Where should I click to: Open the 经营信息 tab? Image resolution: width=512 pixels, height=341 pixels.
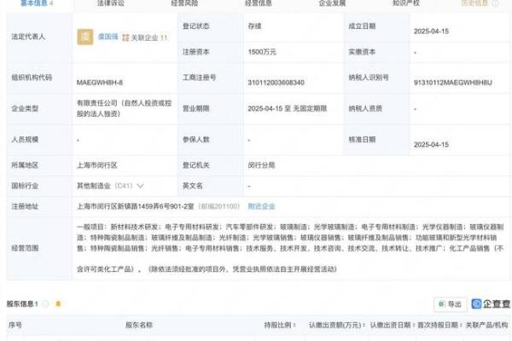tap(259, 3)
